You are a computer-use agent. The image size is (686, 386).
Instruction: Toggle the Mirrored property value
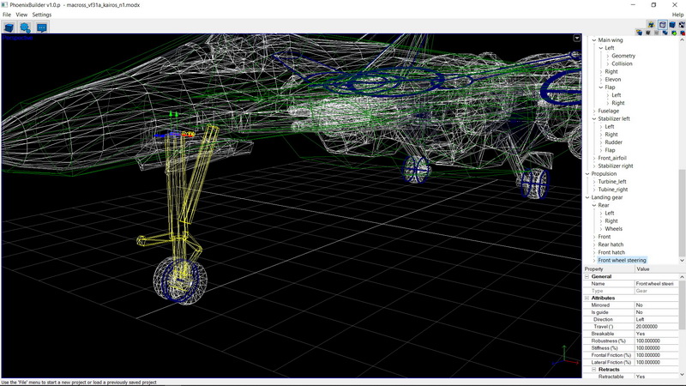(x=655, y=305)
